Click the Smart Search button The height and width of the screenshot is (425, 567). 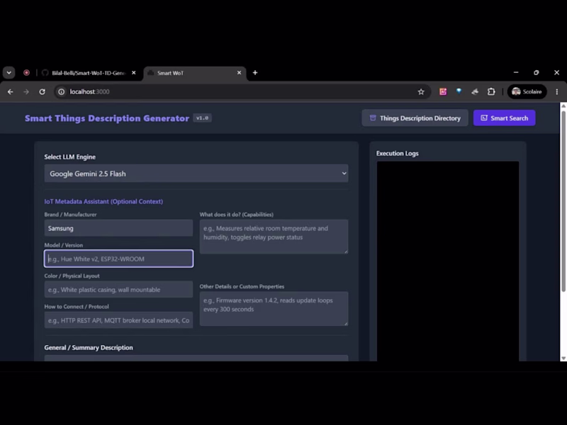point(504,118)
